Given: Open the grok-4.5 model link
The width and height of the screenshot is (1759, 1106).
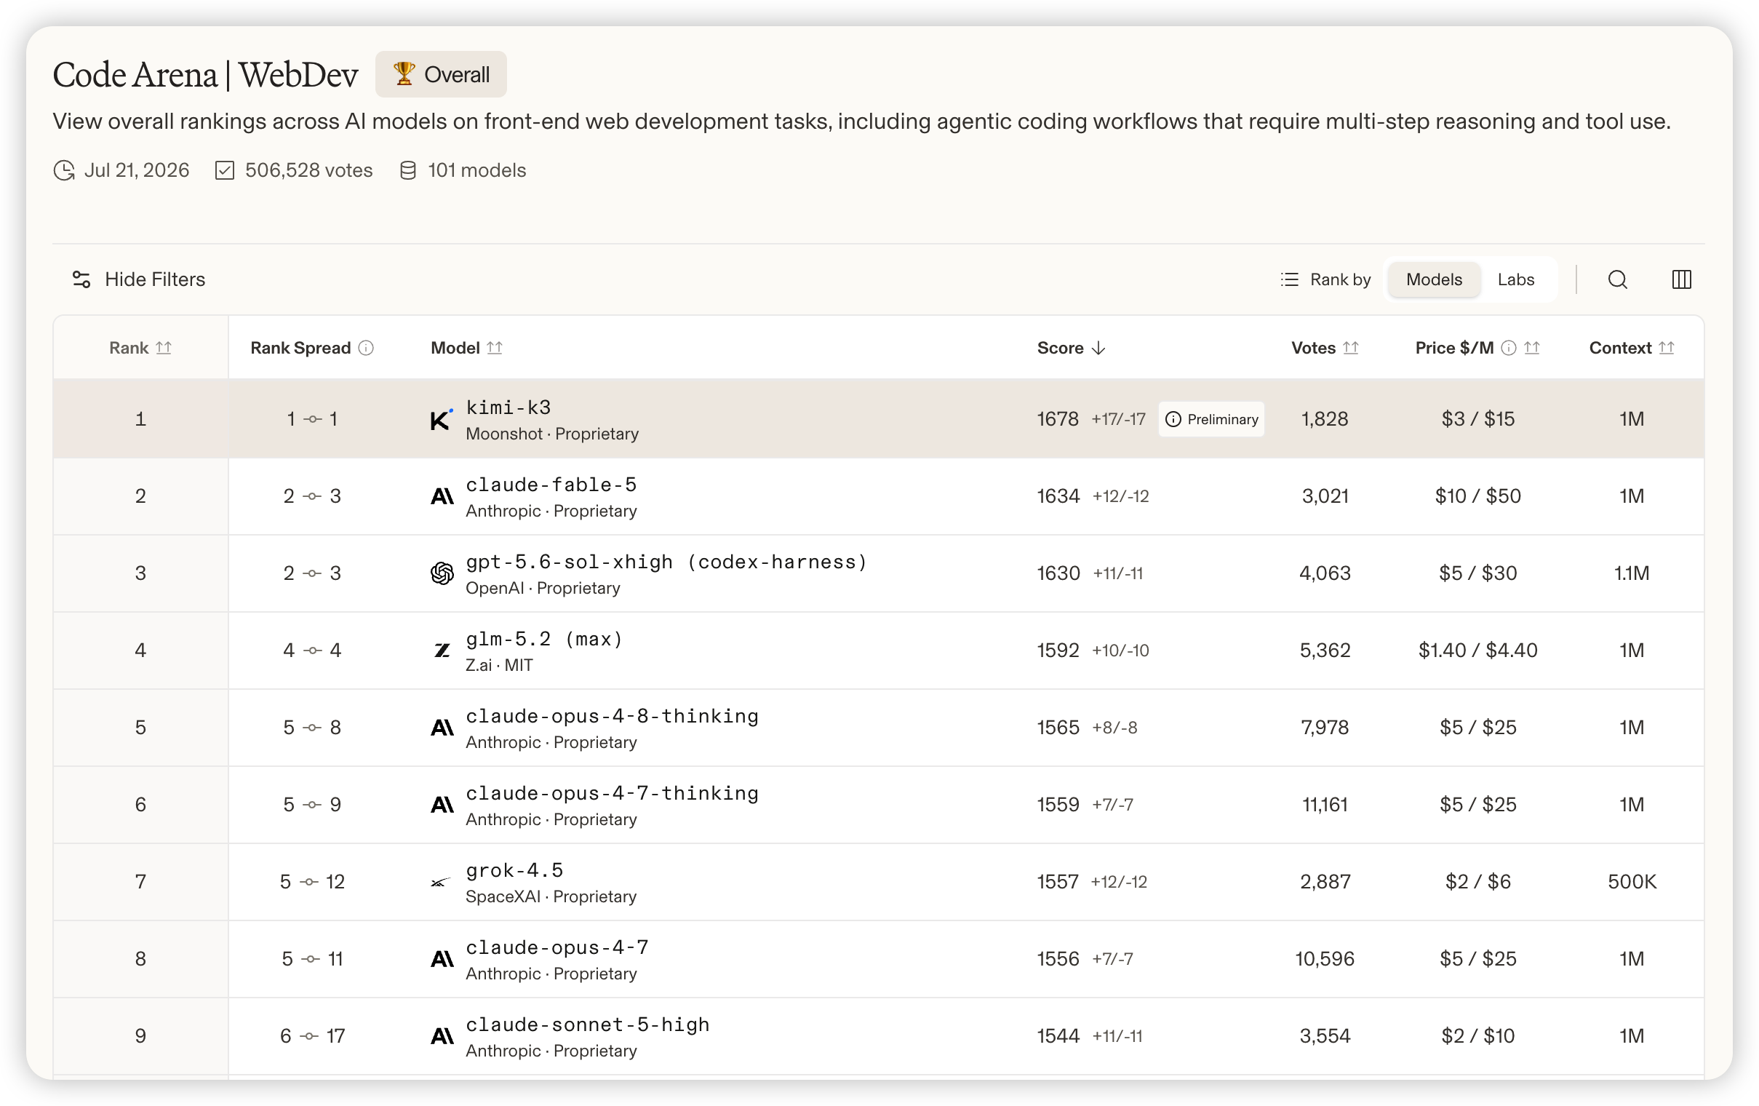Looking at the screenshot, I should pos(515,871).
